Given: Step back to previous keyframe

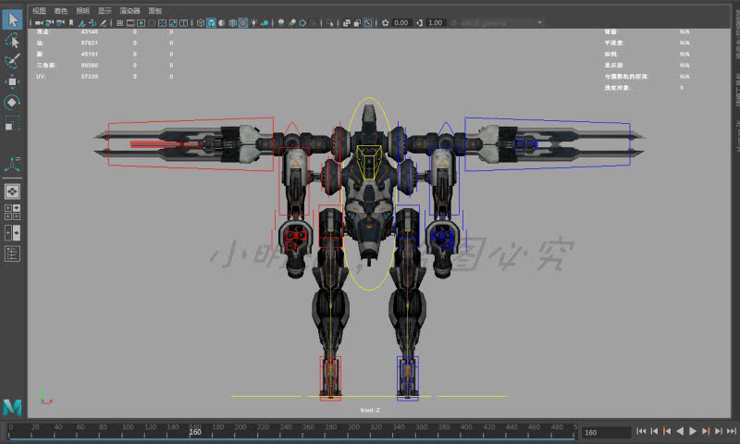Looking at the screenshot, I should click(667, 431).
